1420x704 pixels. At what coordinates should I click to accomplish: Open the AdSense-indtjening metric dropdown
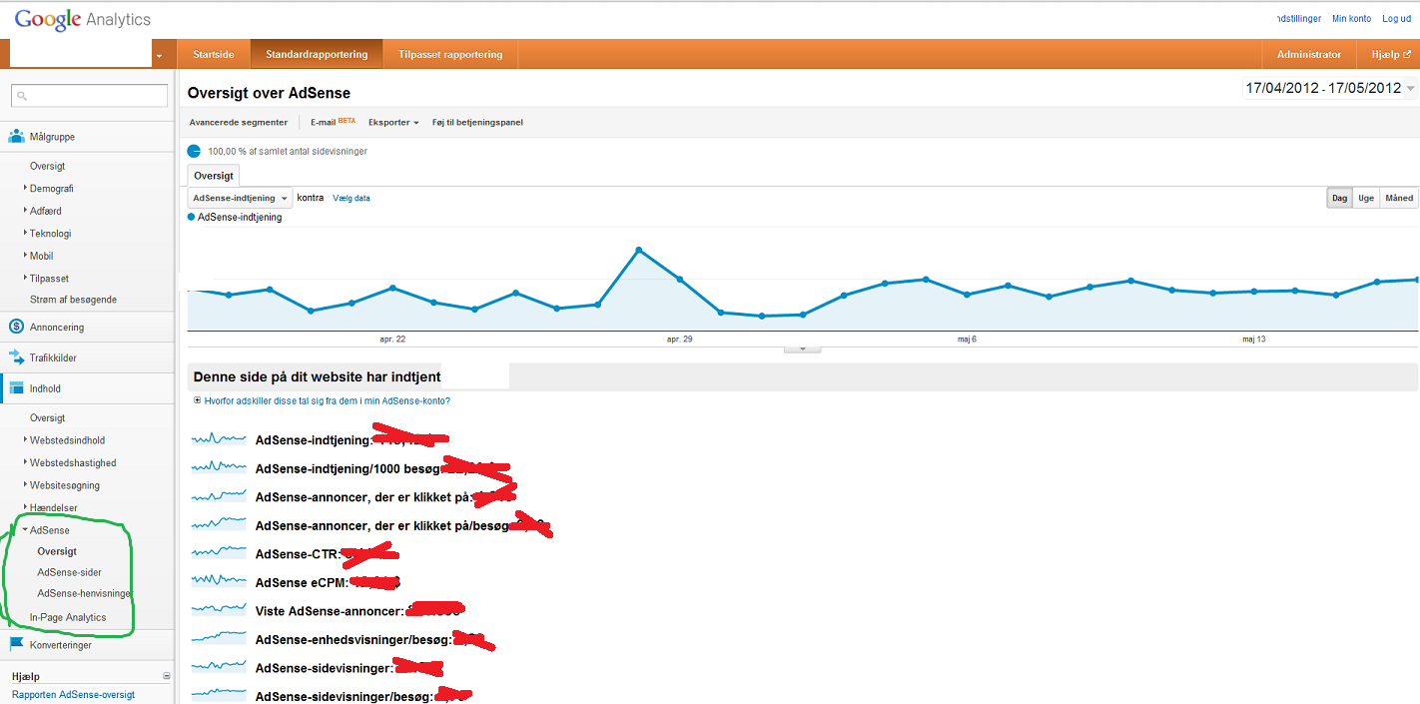tap(240, 198)
